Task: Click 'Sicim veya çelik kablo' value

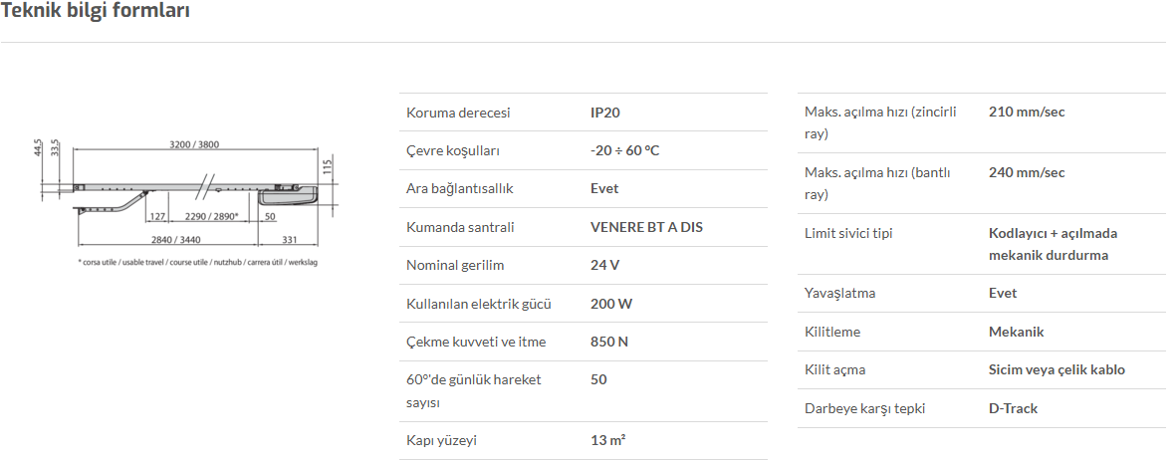Action: (x=1057, y=369)
